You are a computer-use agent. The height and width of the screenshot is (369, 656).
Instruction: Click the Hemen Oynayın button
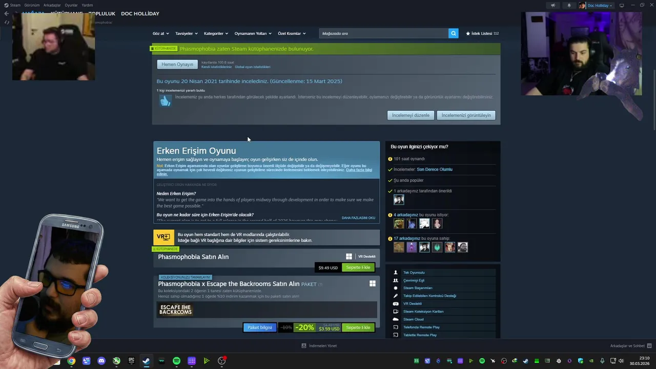pos(177,65)
